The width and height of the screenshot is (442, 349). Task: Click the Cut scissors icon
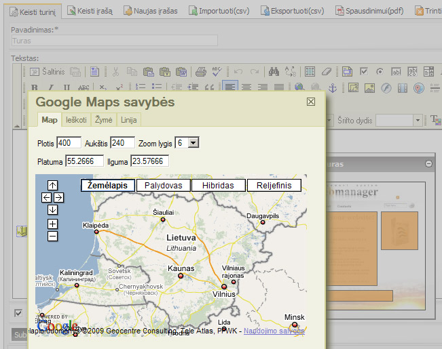tap(115, 72)
